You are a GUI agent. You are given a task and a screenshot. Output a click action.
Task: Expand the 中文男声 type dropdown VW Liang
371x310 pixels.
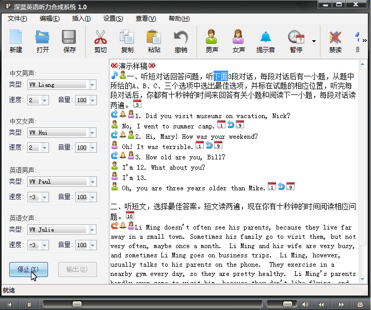(92, 85)
